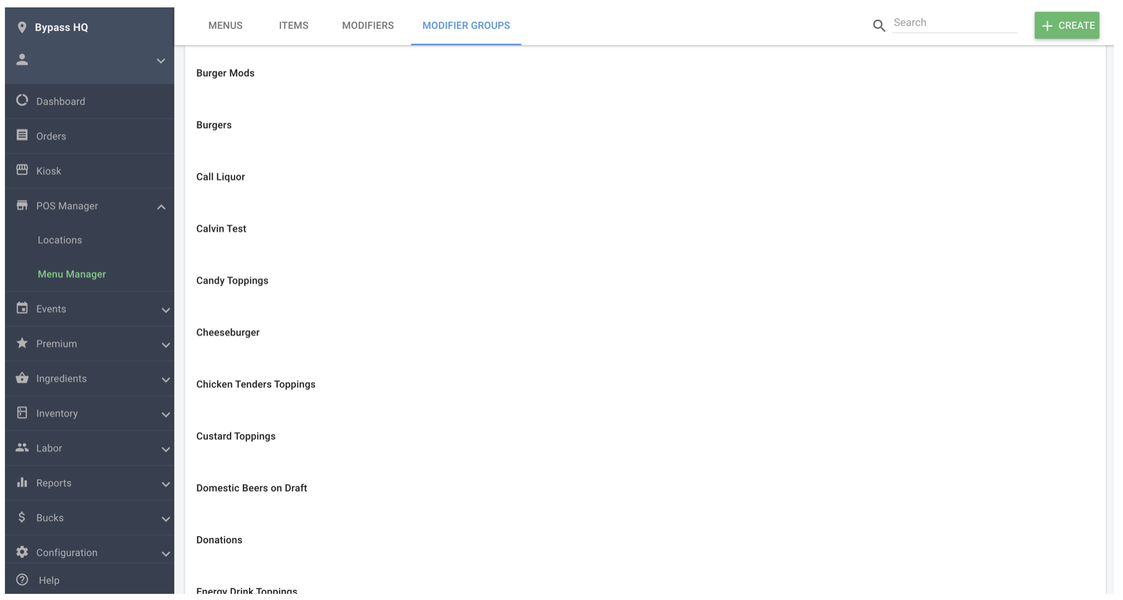Image resolution: width=1123 pixels, height=600 pixels.
Task: Click the Help question mark icon
Action: click(22, 580)
